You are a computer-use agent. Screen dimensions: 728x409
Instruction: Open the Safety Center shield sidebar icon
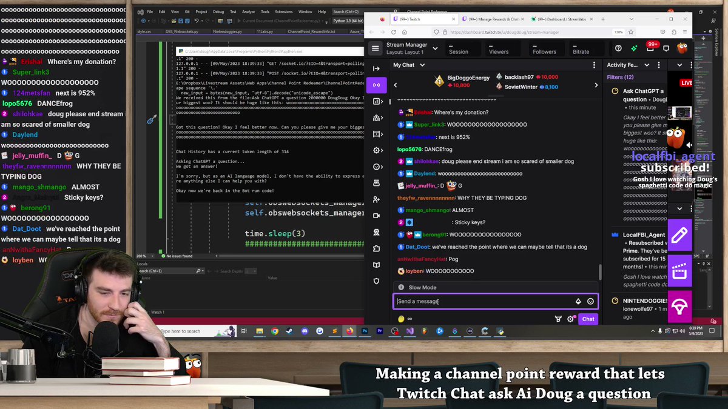coord(376,281)
